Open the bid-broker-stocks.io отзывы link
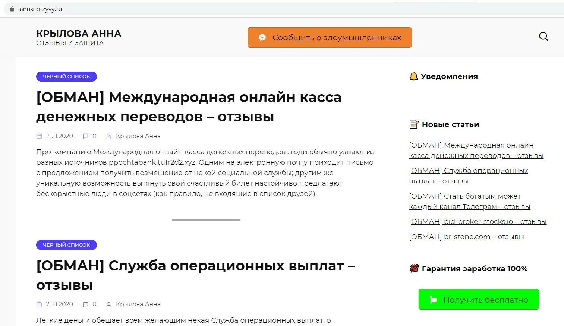The width and height of the screenshot is (564, 326). tap(478, 221)
